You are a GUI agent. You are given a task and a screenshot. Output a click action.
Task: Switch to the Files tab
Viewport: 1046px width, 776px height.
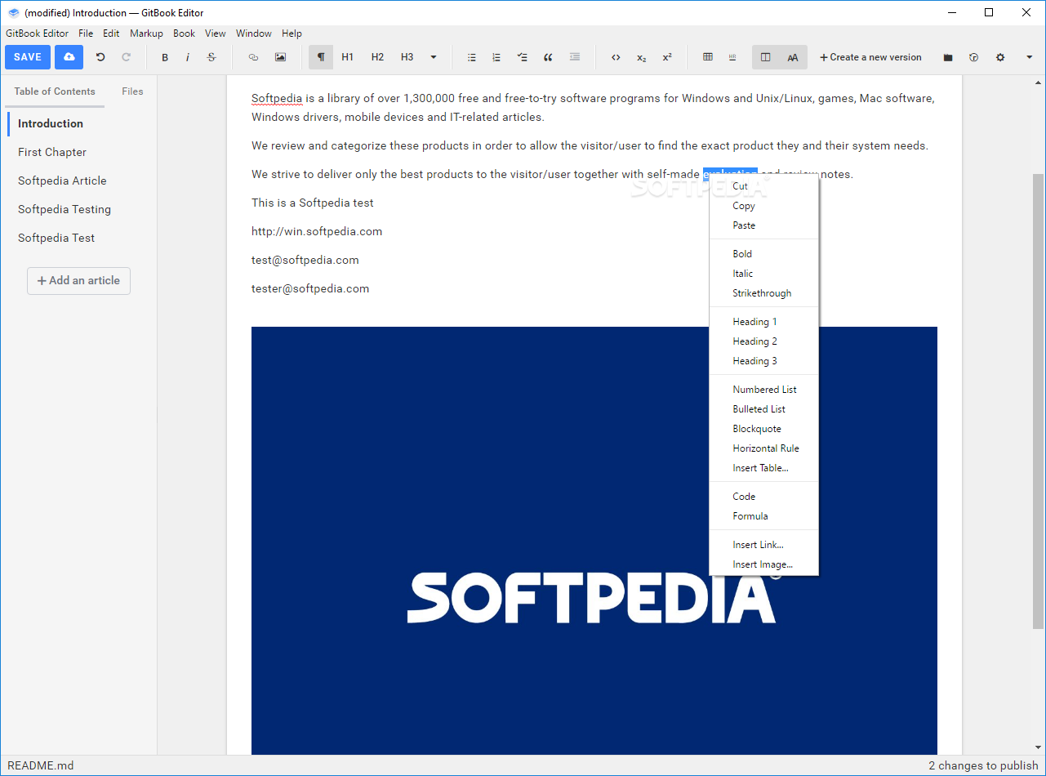point(132,91)
